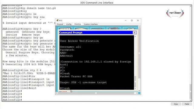Click 'How many bits in the modulus' line

coord(29,61)
